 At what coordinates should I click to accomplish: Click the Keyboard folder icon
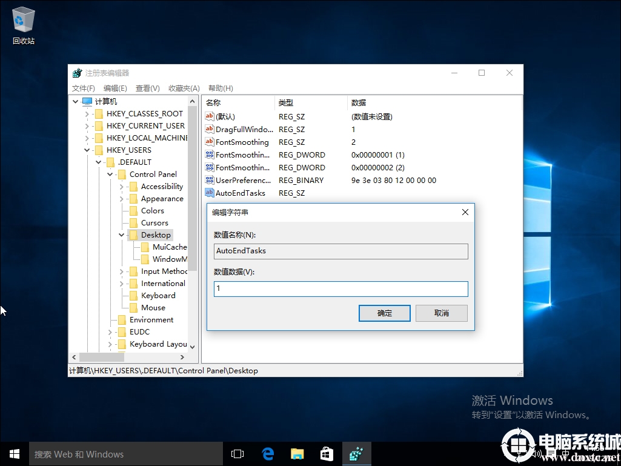(x=133, y=296)
